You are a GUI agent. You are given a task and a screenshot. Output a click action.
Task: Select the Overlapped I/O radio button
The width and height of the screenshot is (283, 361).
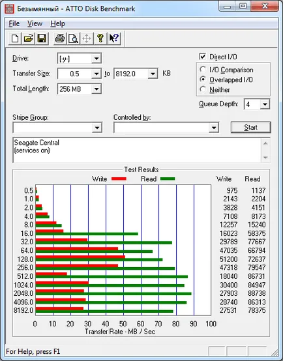click(203, 79)
